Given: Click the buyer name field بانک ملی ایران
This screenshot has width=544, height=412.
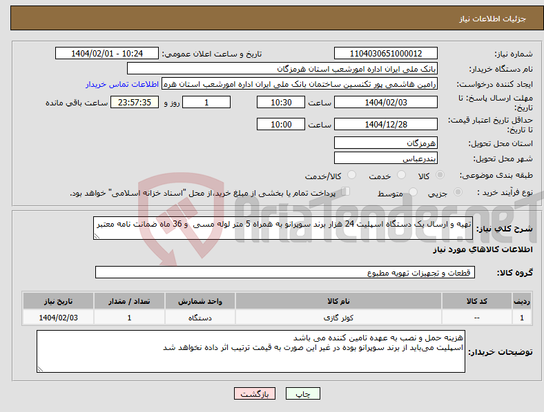Looking at the screenshot, I should 282,68.
